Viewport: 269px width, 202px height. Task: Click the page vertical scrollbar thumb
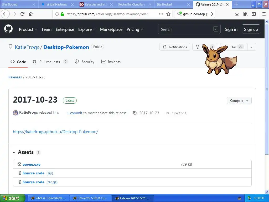pyautogui.click(x=267, y=89)
